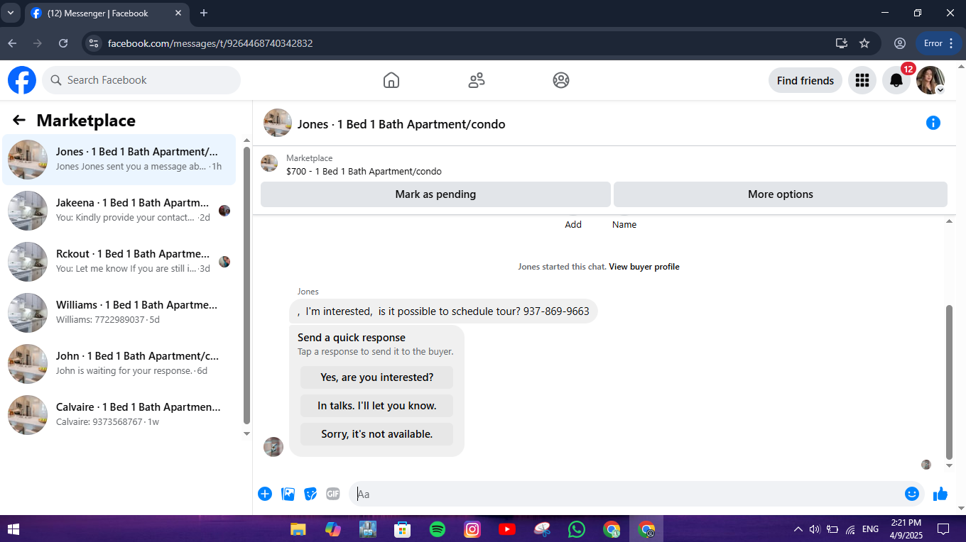Launch YouTube from the taskbar
The width and height of the screenshot is (966, 542).
tap(507, 529)
